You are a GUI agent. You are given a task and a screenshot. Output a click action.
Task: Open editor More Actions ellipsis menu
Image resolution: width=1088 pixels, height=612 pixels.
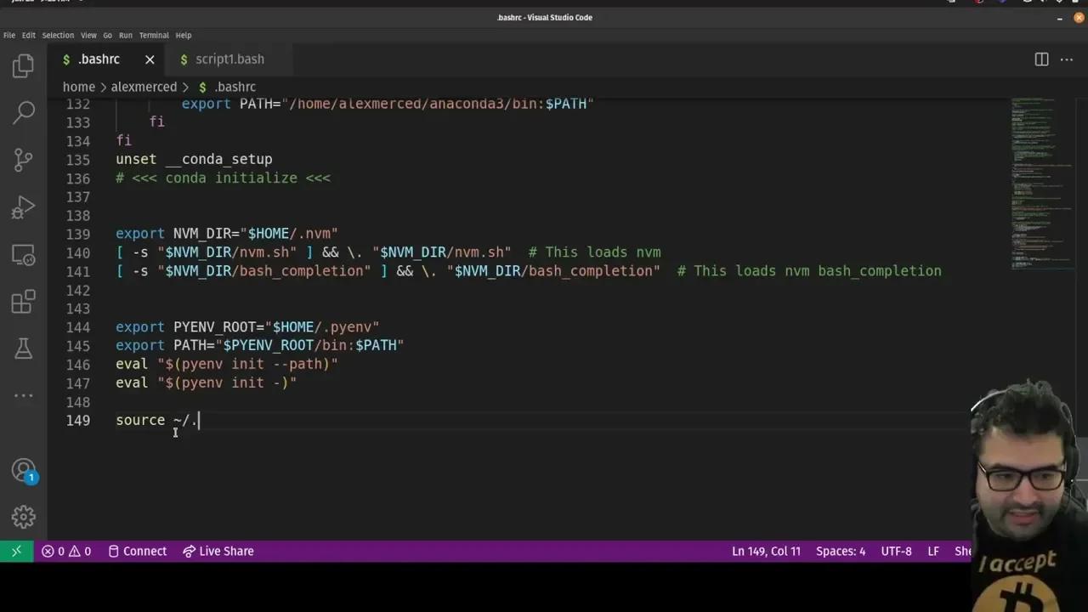1066,59
